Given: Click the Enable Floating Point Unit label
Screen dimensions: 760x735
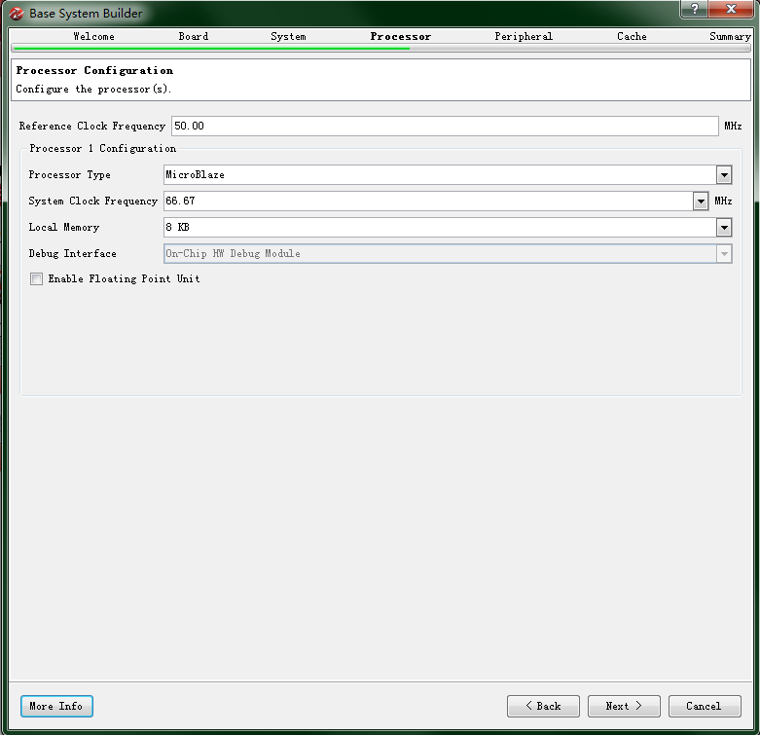Looking at the screenshot, I should (125, 278).
